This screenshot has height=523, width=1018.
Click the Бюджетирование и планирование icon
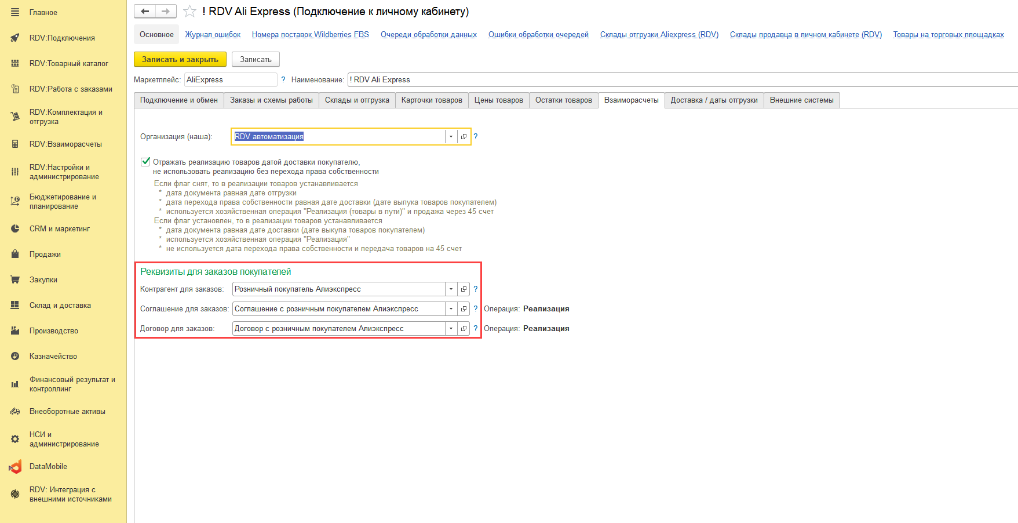tap(15, 201)
